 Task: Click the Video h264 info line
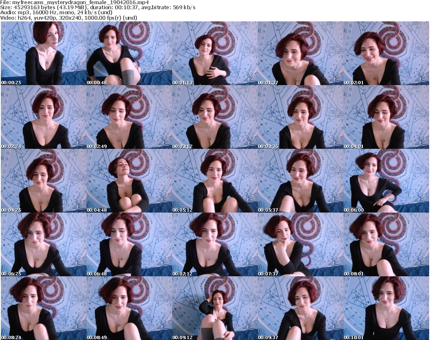(68, 18)
